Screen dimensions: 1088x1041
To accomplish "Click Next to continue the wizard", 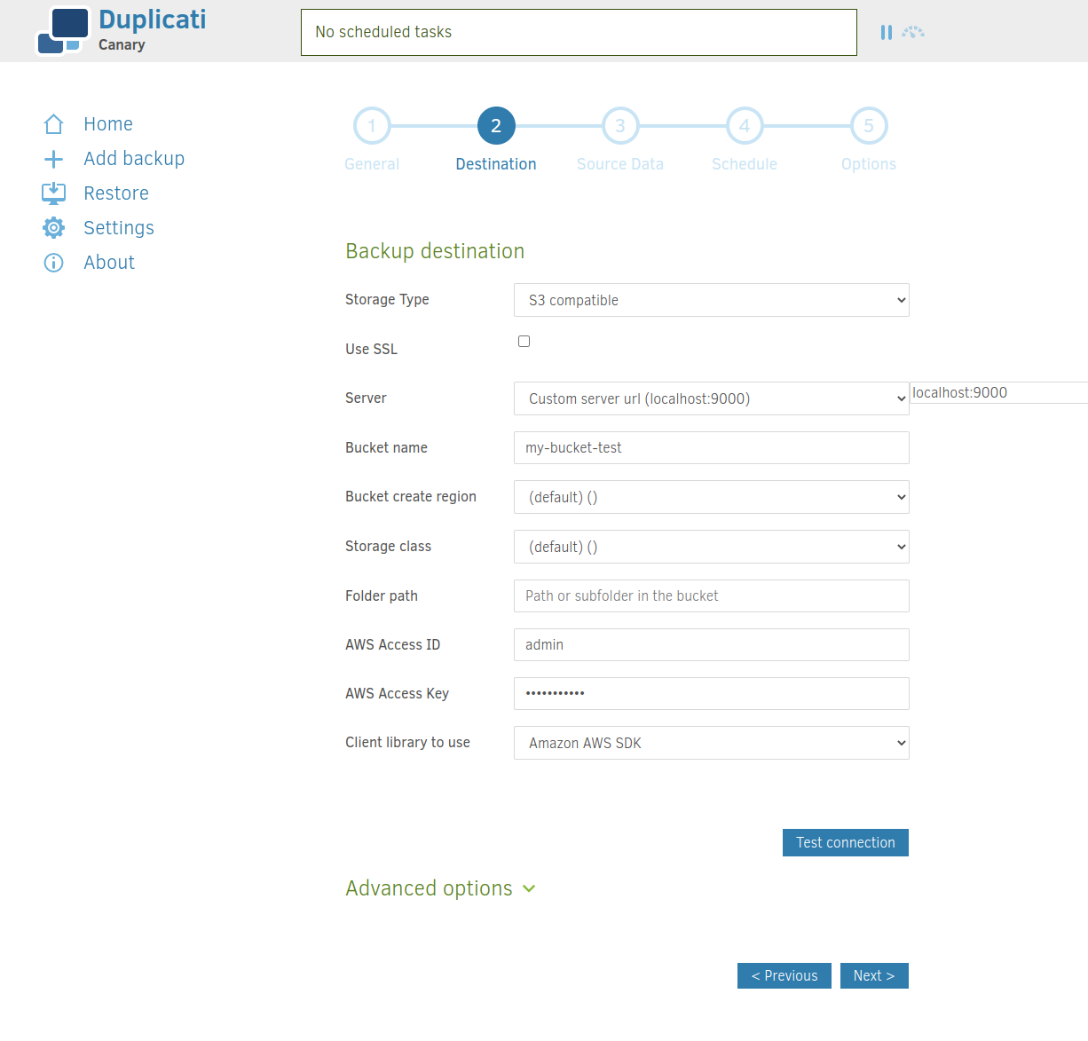I will (874, 975).
